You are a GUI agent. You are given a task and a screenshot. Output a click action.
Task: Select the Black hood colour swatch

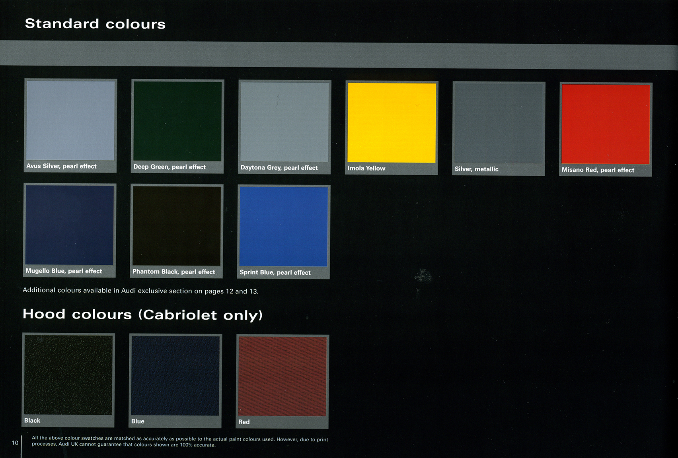coord(68,375)
